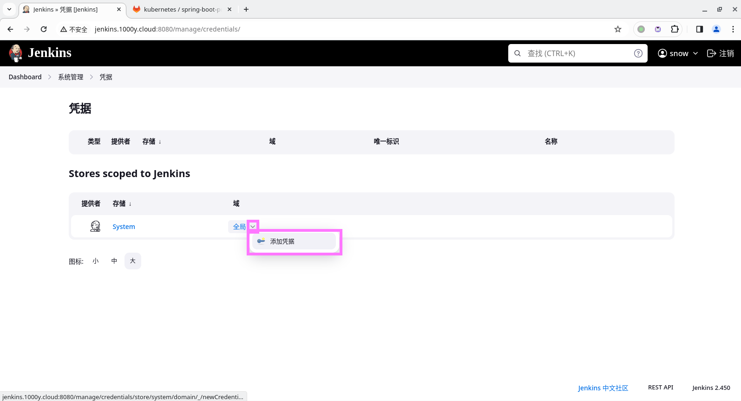Bookmark this page with the star icon
The width and height of the screenshot is (741, 401).
click(x=618, y=29)
